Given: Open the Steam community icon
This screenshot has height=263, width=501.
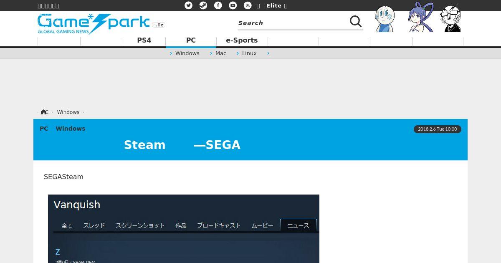Looking at the screenshot, I should 203,5.
